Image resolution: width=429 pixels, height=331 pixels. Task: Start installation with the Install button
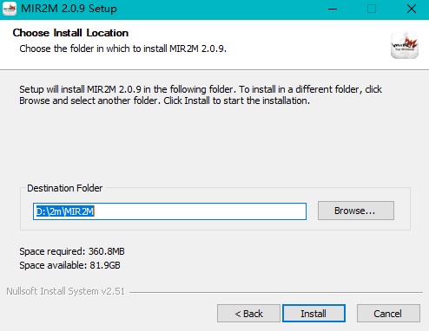[x=313, y=314]
